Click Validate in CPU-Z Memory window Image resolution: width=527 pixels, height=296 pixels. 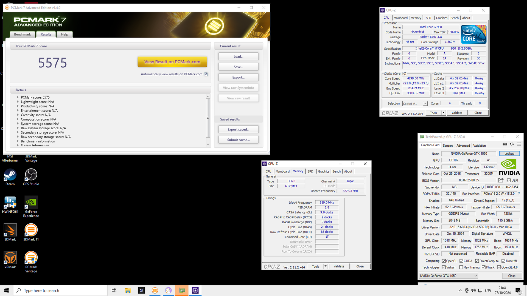pos(339,266)
